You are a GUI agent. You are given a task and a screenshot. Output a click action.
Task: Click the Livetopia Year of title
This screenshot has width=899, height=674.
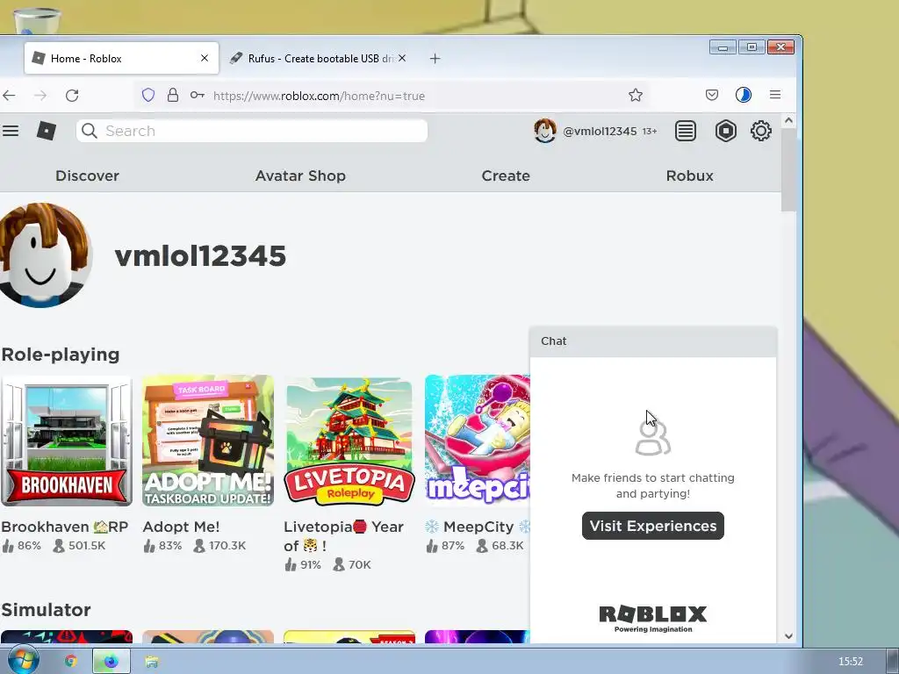343,536
